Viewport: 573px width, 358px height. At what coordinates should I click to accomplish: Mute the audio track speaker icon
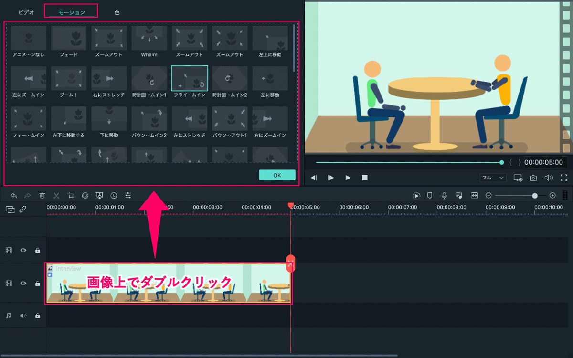(x=23, y=316)
